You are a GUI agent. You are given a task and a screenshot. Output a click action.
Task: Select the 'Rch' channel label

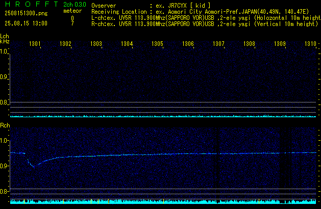pyautogui.click(x=5, y=125)
